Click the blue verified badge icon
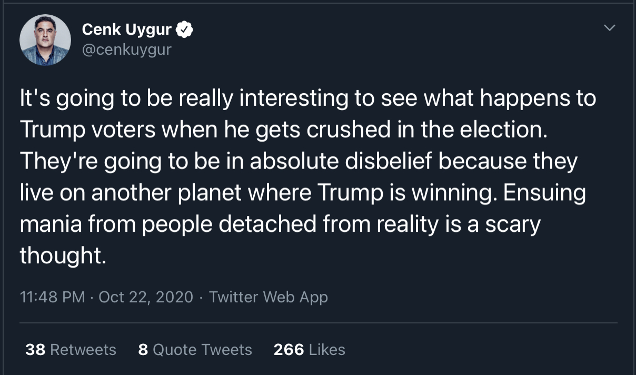The width and height of the screenshot is (636, 375). pyautogui.click(x=184, y=31)
